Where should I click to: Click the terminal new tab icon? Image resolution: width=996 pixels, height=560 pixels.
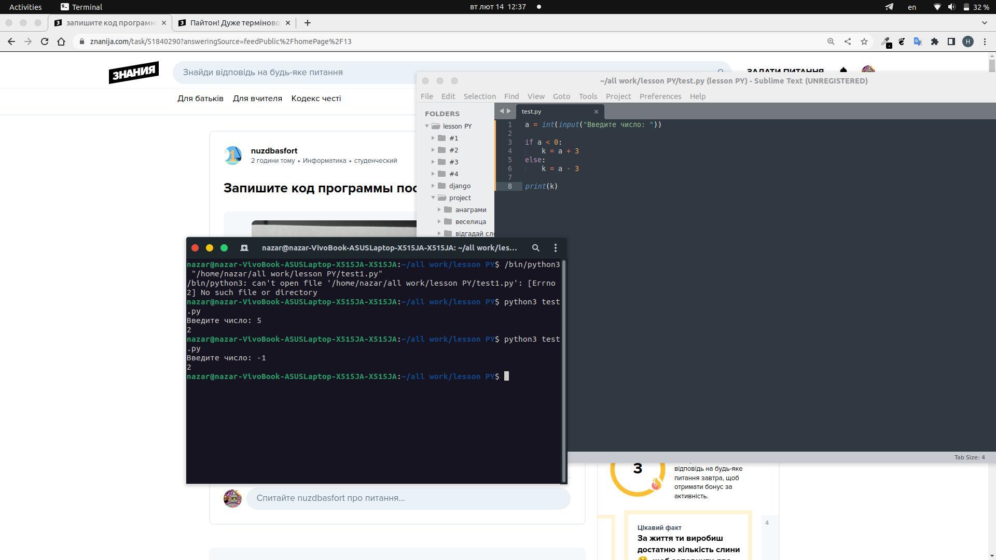point(244,248)
